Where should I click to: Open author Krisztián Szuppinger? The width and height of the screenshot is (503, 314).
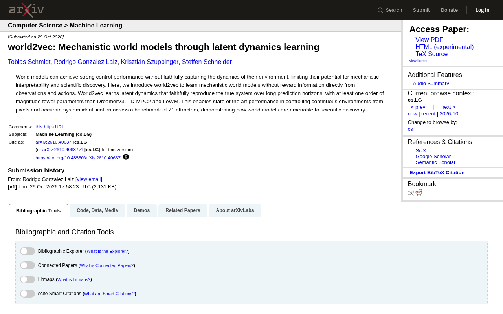[x=150, y=62]
